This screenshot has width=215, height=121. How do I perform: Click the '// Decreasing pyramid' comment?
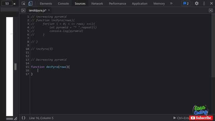point(49,60)
